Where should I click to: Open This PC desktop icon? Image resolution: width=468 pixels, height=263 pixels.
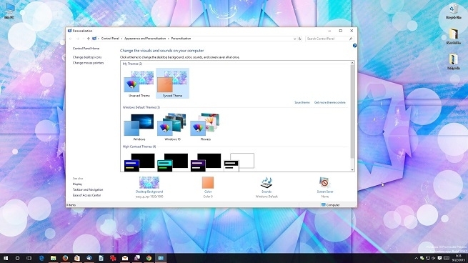click(x=9, y=11)
